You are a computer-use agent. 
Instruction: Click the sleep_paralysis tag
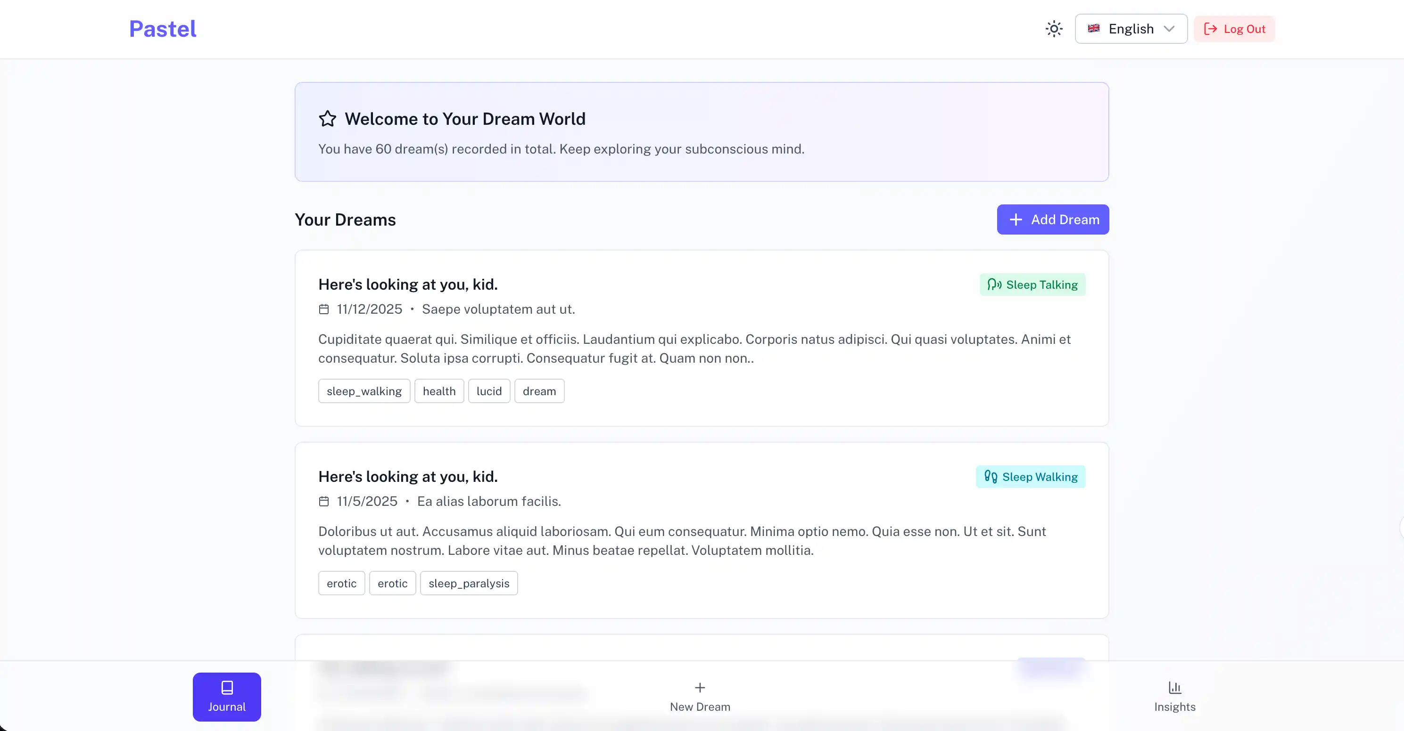tap(469, 584)
